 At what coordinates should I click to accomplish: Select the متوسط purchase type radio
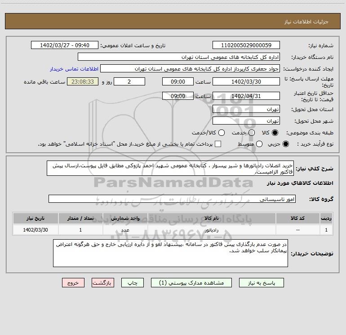259,144
